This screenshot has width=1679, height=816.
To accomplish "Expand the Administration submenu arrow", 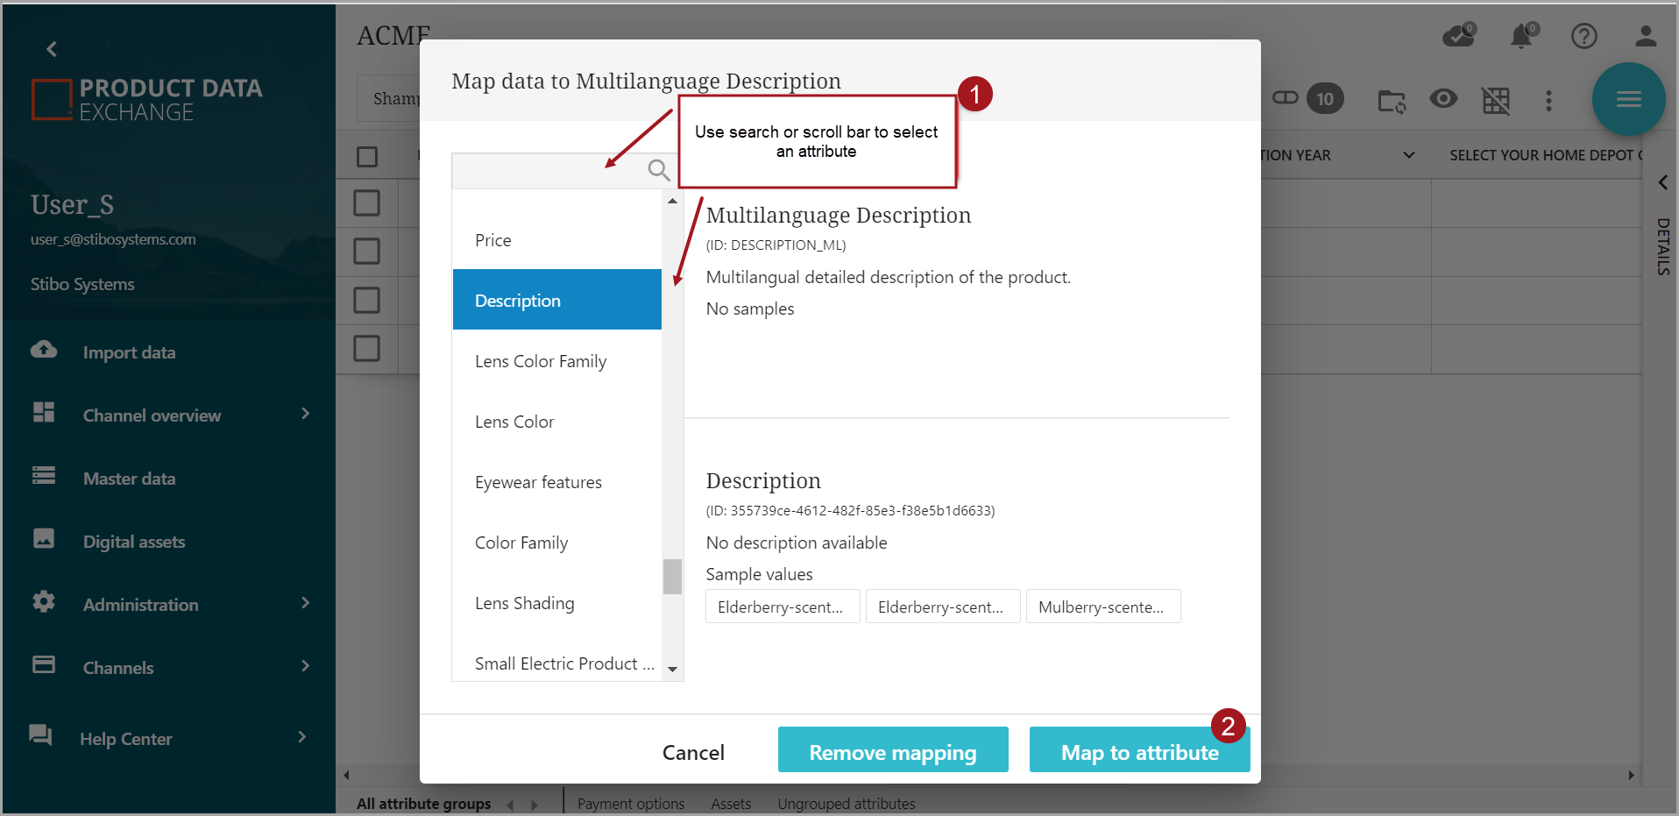I will coord(305,603).
